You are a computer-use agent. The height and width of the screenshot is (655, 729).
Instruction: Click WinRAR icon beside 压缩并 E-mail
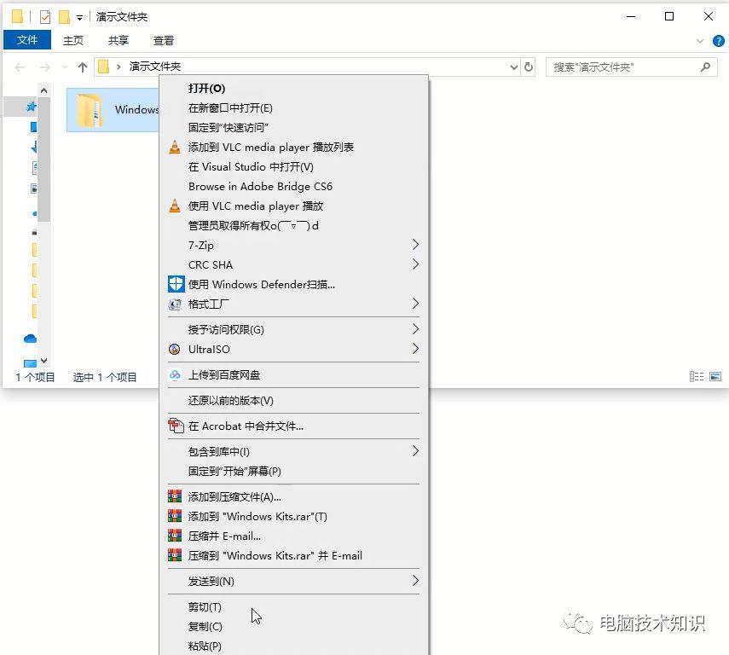pyautogui.click(x=175, y=536)
